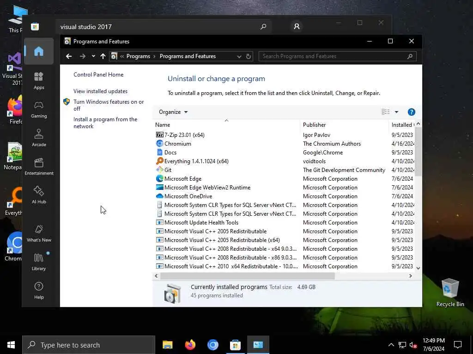Click the Microsoft OneDrive program icon

(x=159, y=196)
